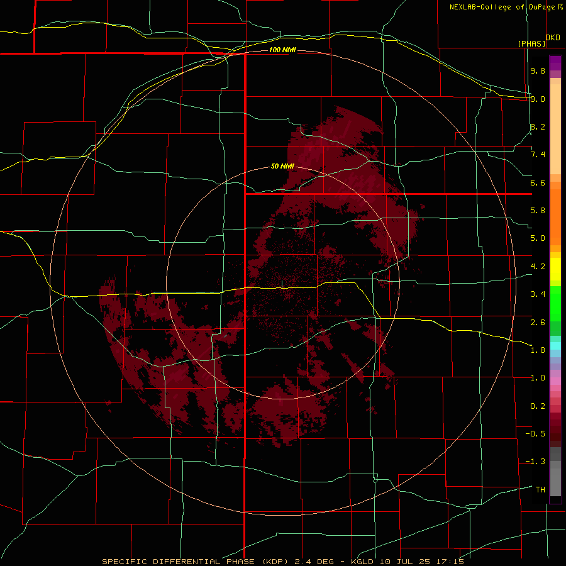
Task: Click the 0.2 value on color scale
Action: point(538,406)
